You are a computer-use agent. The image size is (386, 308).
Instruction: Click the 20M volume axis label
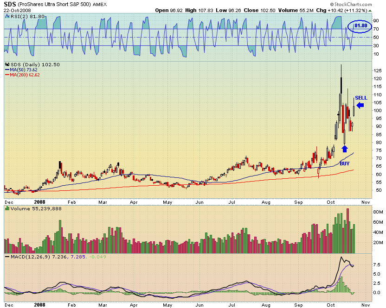pyautogui.click(x=378, y=243)
